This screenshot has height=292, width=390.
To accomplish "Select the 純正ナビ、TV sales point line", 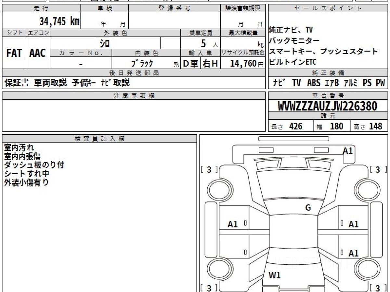I will tap(291, 30).
